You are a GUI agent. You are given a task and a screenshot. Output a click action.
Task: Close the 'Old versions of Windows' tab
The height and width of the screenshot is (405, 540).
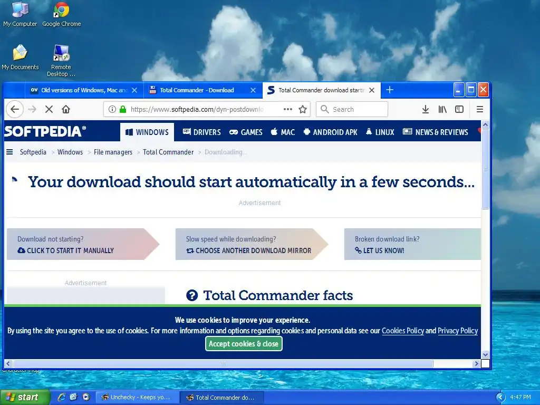point(134,90)
